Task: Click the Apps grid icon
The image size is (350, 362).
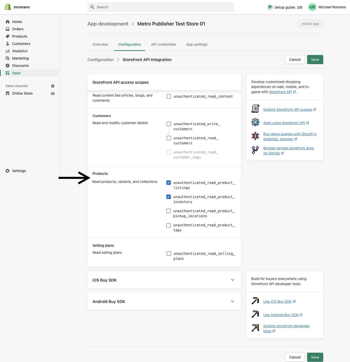Action: [8, 73]
